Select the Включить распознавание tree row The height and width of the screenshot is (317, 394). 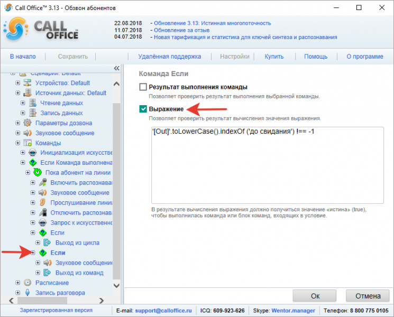pos(81,182)
